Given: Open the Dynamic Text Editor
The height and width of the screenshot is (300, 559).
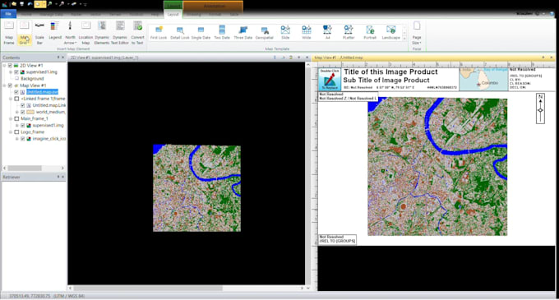Looking at the screenshot, I should 120,32.
